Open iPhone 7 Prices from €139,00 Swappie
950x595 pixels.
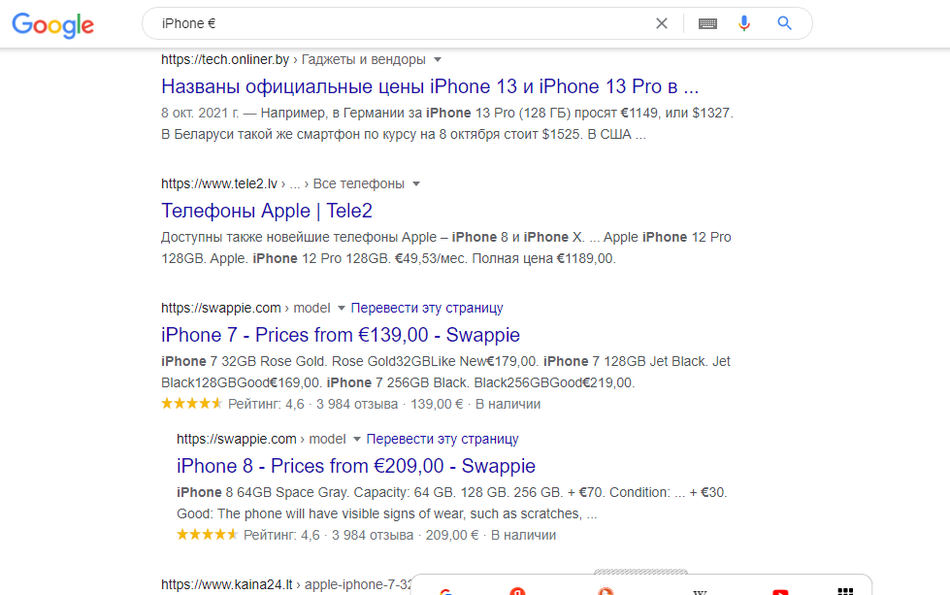coord(341,335)
